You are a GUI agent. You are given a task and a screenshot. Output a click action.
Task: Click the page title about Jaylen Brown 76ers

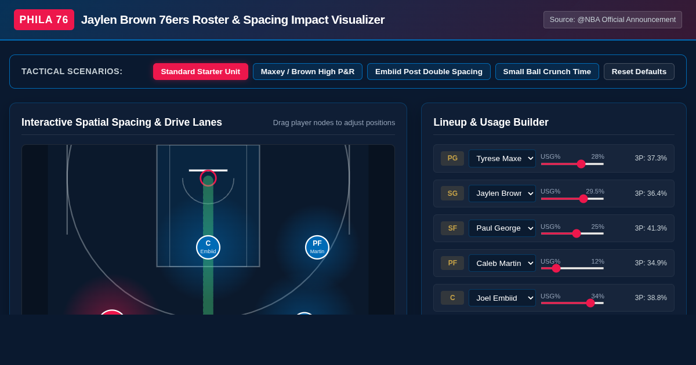coord(233,20)
